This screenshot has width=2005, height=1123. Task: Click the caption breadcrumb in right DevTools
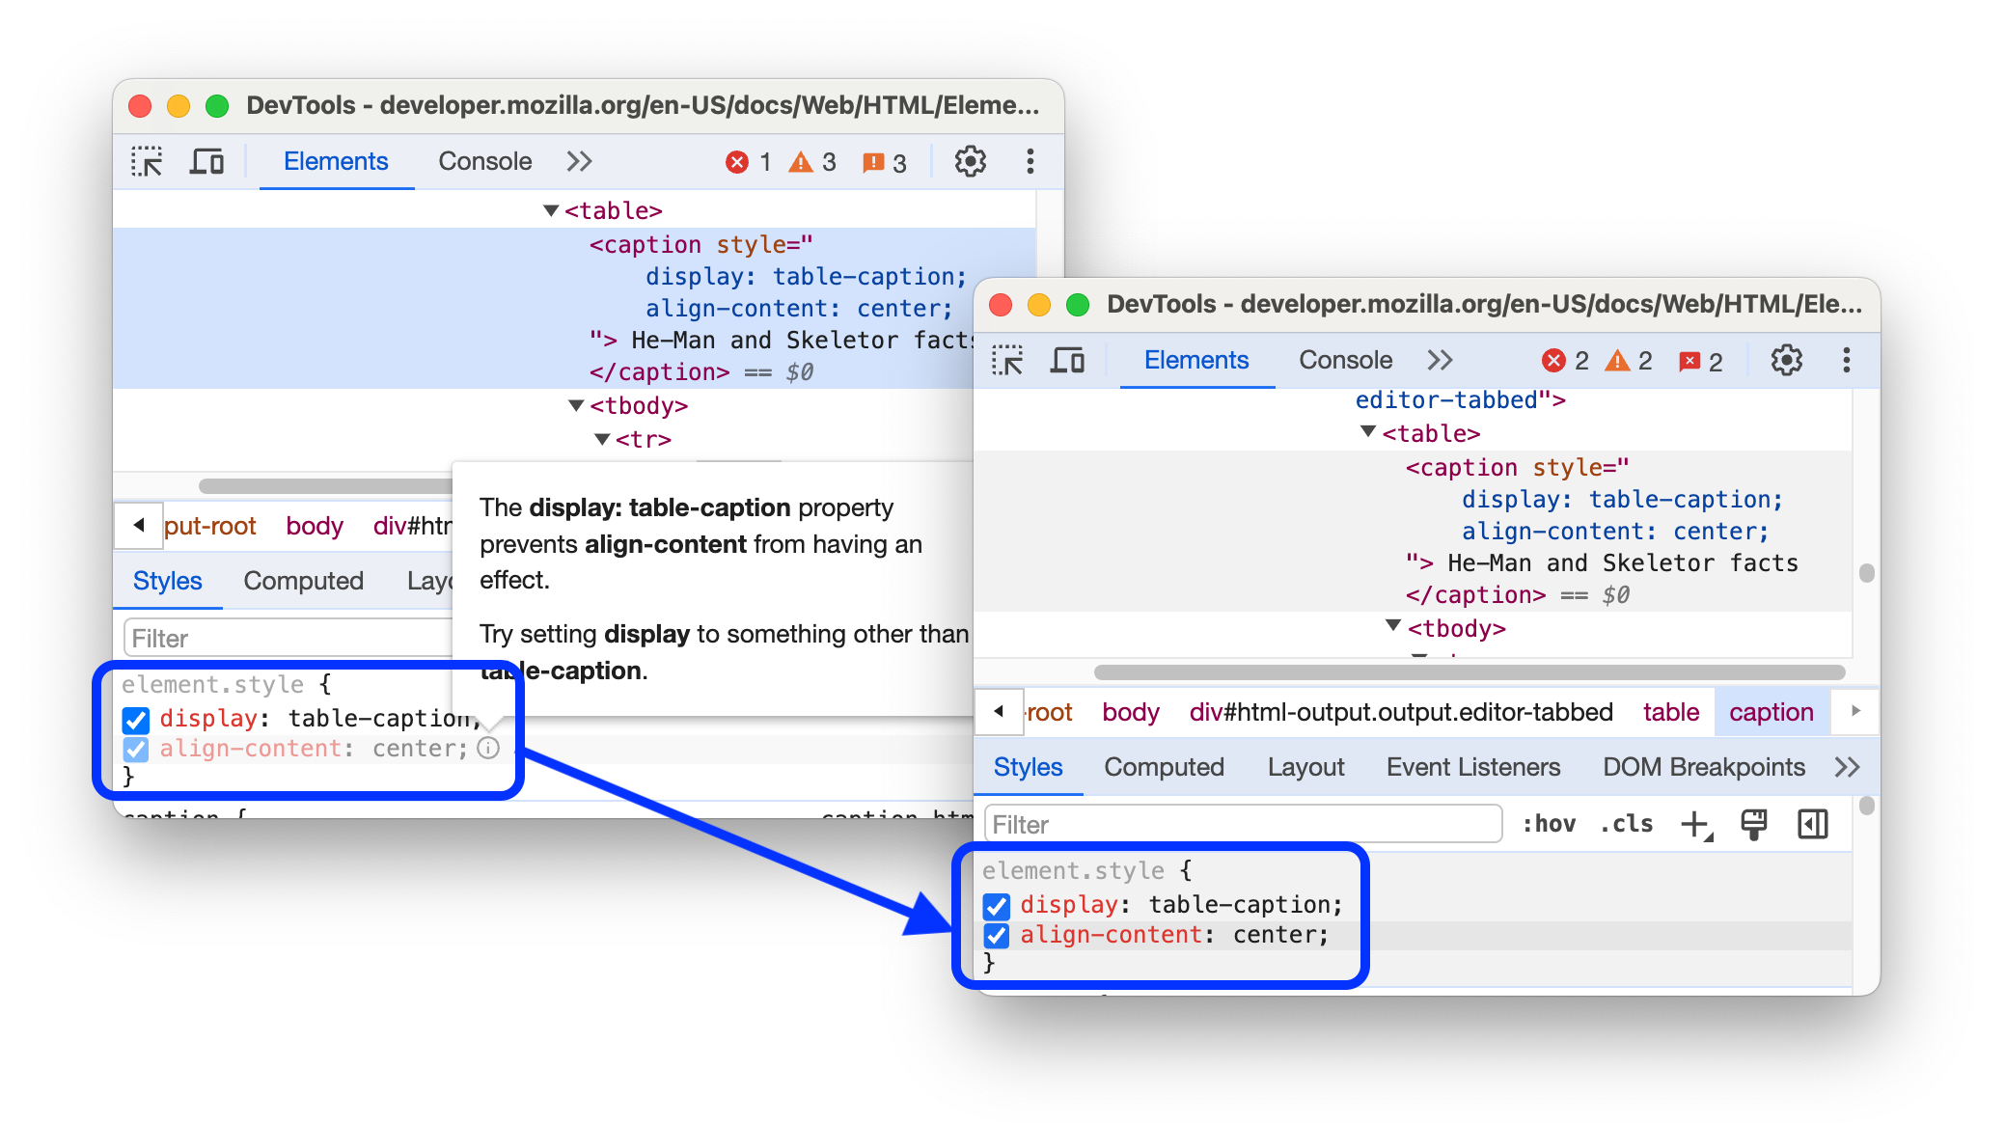[1776, 711]
